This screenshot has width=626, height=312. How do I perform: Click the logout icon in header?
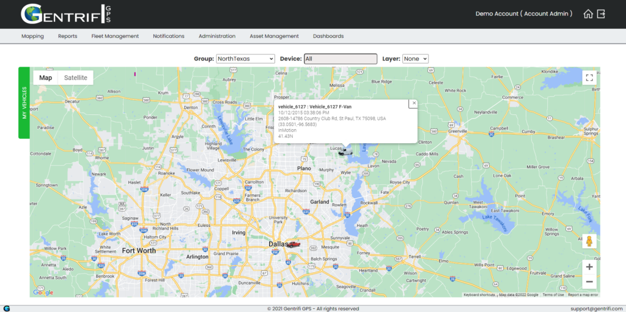click(x=602, y=14)
